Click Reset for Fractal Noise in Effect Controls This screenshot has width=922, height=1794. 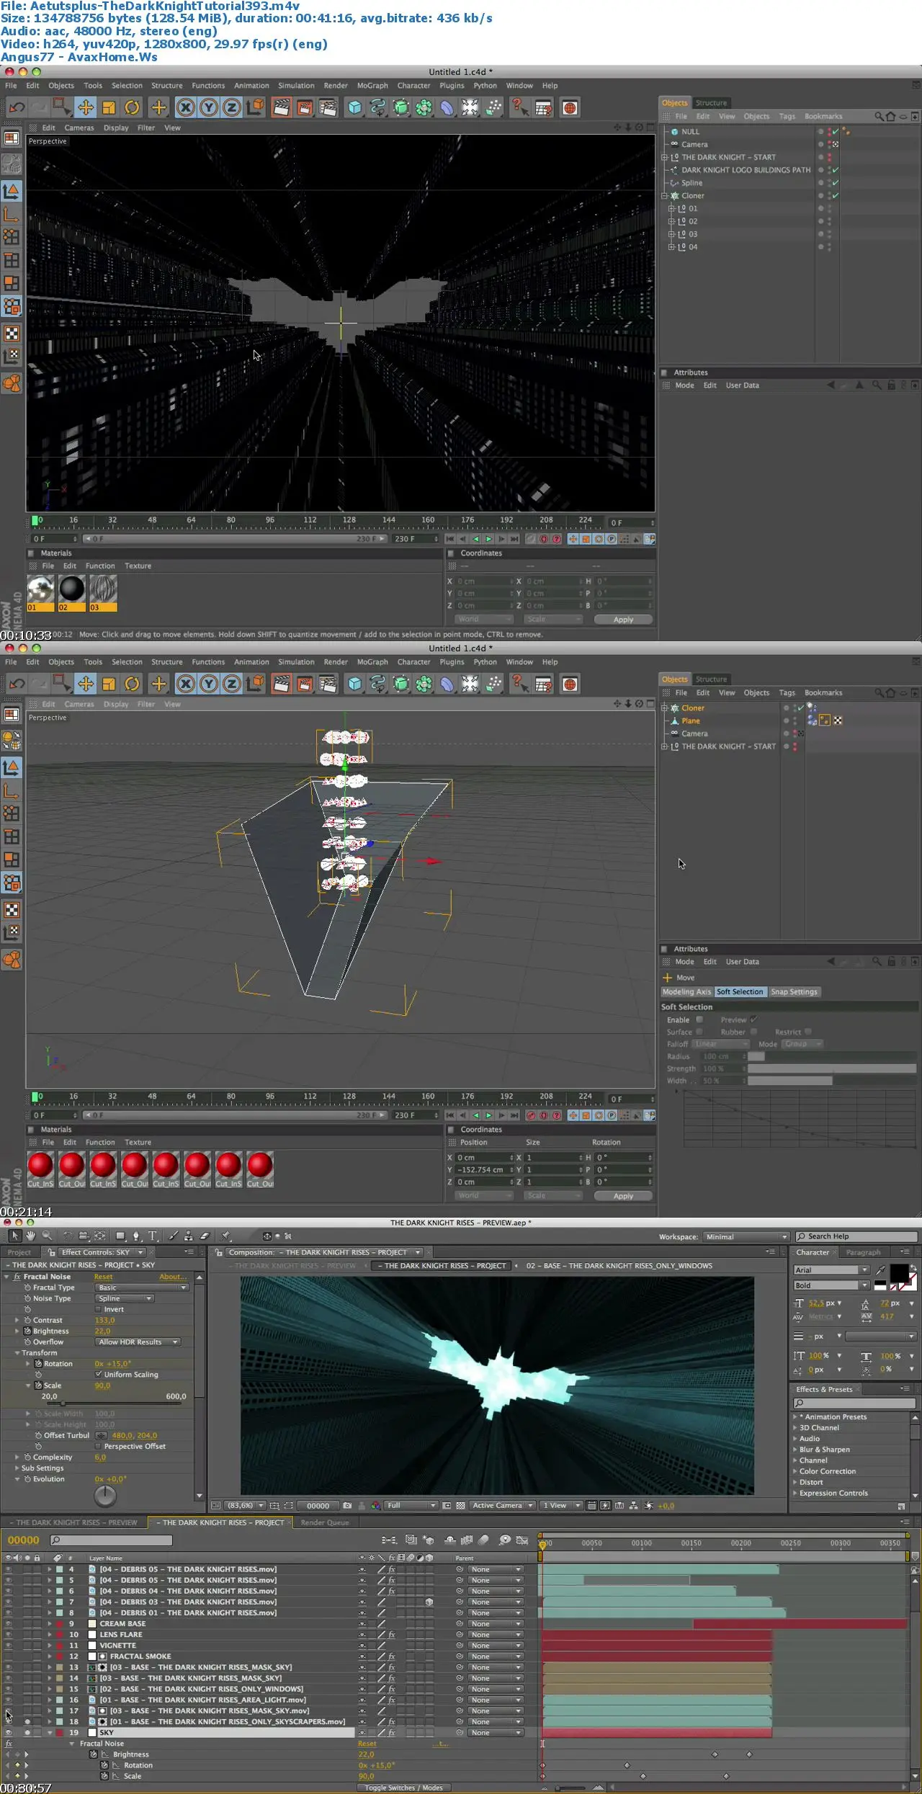point(103,1276)
